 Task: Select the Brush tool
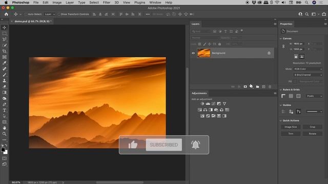[4, 75]
